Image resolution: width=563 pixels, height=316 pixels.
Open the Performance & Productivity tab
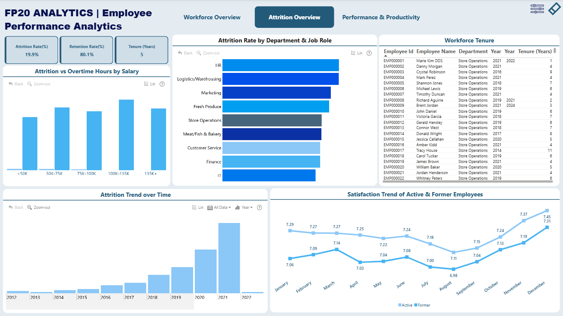[x=381, y=18]
